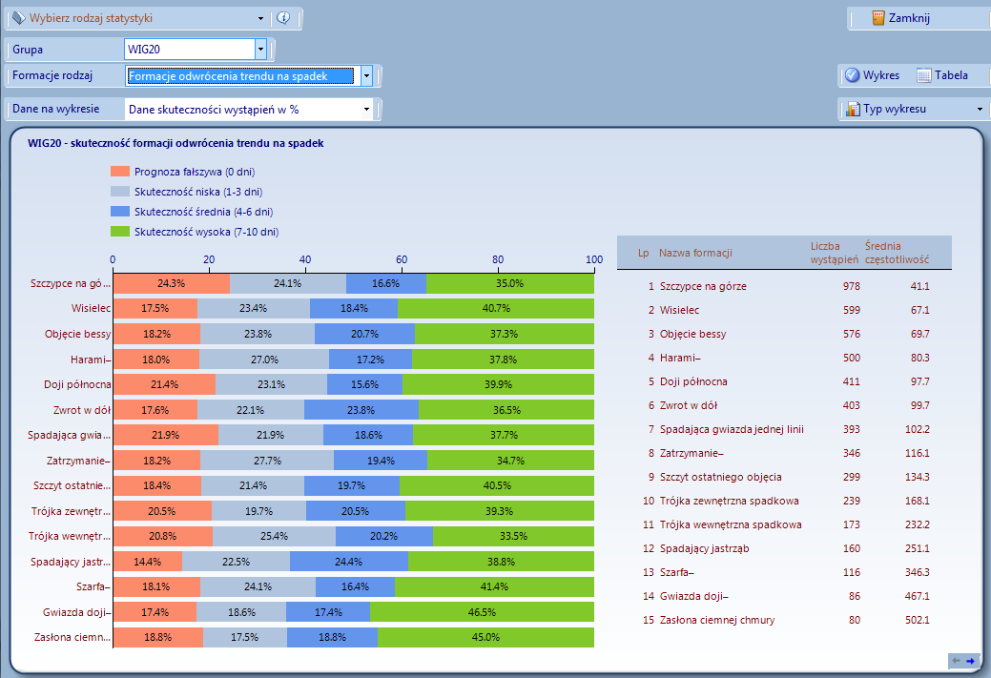Click the 40.7% green bar for Wisielec
Screen dimensions: 991x678
(496, 308)
